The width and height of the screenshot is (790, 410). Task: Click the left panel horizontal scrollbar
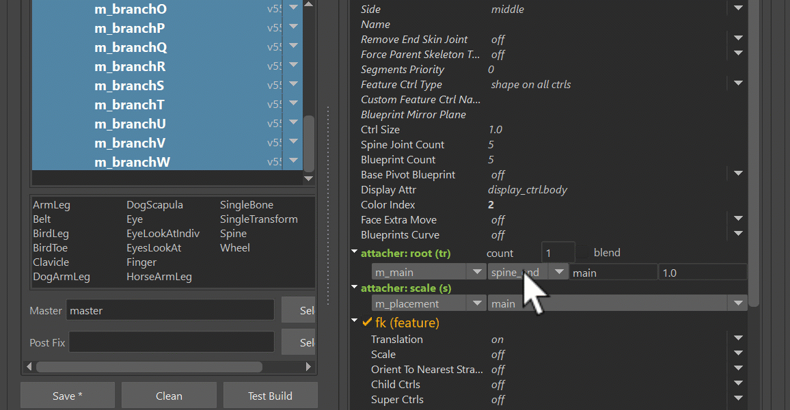[x=149, y=367]
